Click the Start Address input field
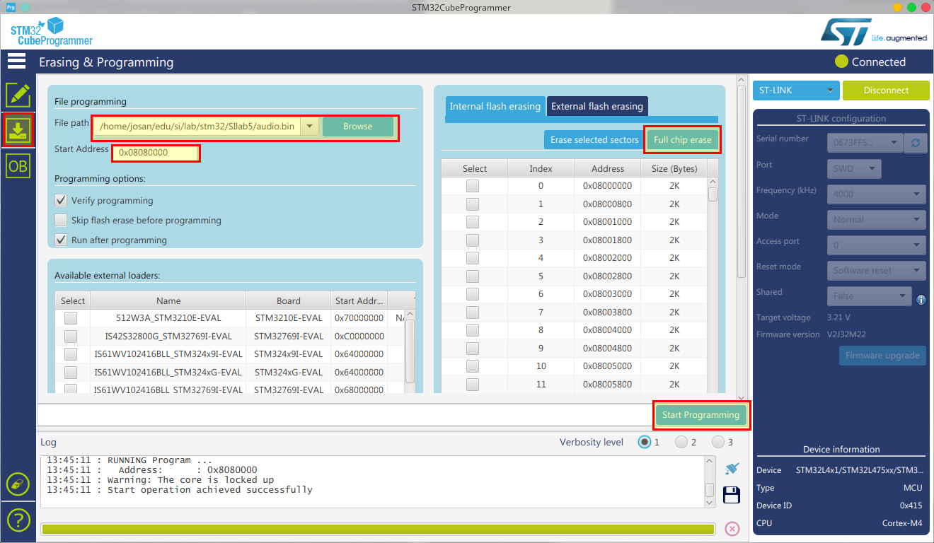934x543 pixels. pyautogui.click(x=156, y=152)
